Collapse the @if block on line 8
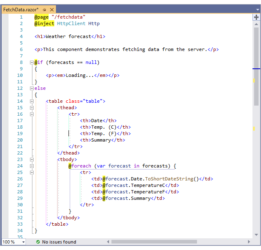The image size is (261, 250). [x=32, y=62]
